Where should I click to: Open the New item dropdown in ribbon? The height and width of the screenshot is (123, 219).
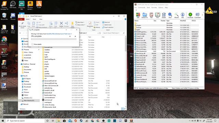click(x=80, y=22)
